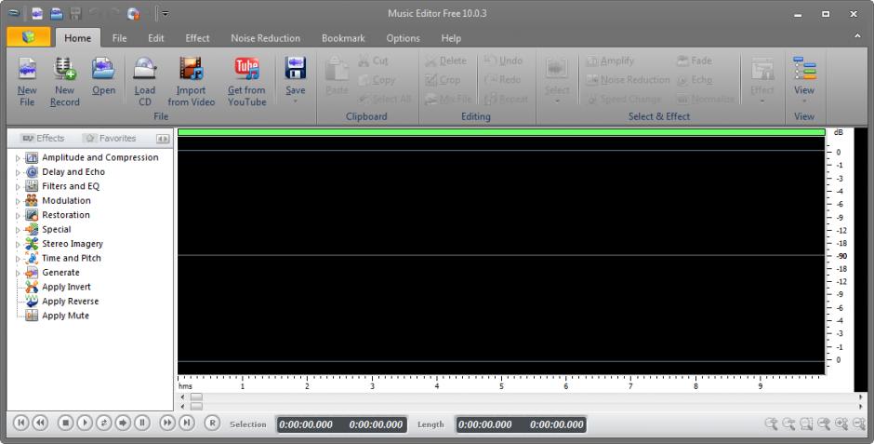The height and width of the screenshot is (444, 874).
Task: Toggle the pause button
Action: pyautogui.click(x=142, y=423)
